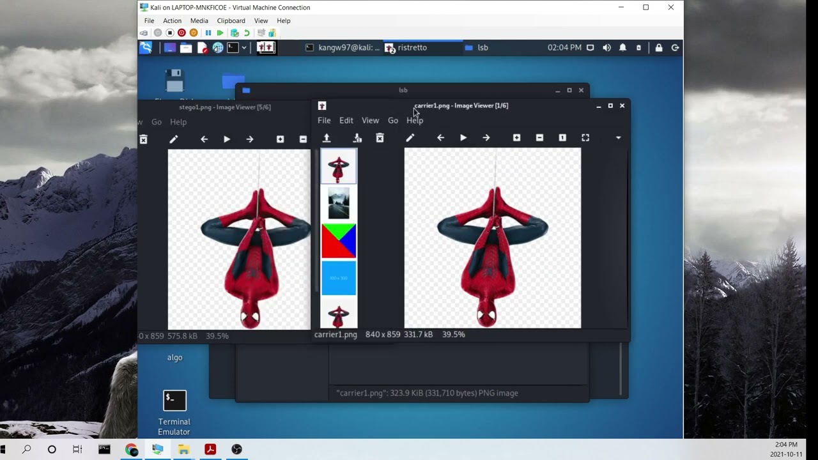Zoom in on carrier1.png image
818x460 pixels.
[x=516, y=138]
